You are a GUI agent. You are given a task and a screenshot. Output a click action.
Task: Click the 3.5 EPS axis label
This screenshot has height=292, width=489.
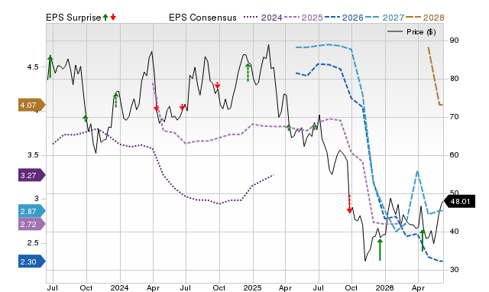[x=33, y=155]
